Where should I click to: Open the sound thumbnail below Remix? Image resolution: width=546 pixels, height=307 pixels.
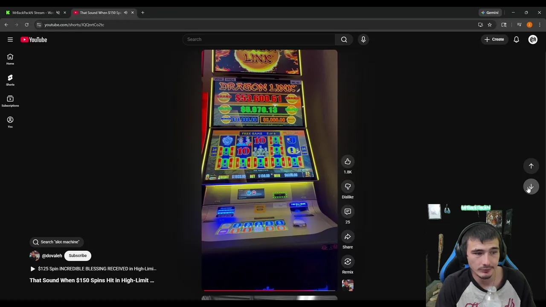pos(348,285)
